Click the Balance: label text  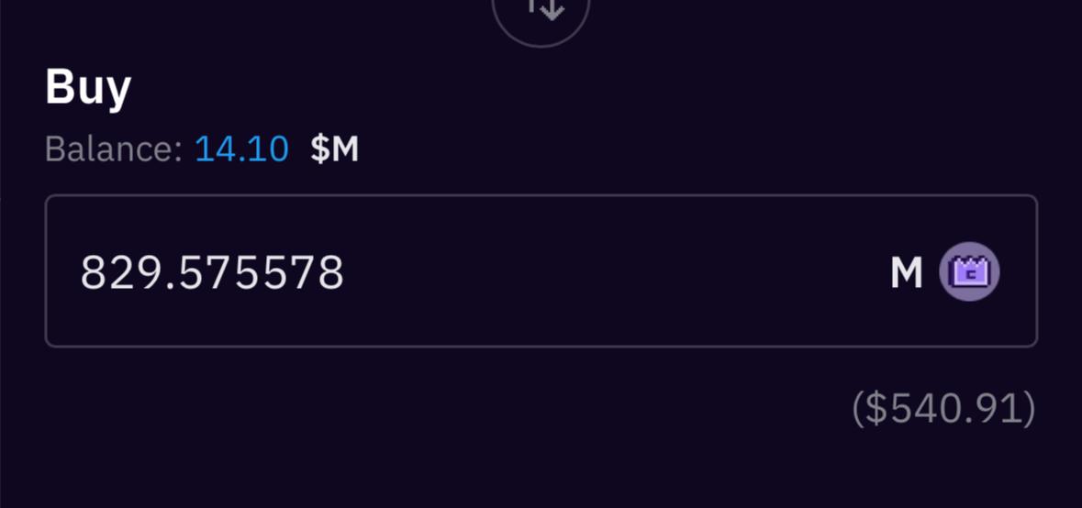(114, 149)
